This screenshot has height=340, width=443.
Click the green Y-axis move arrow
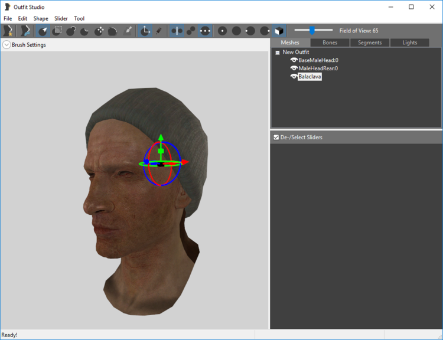pos(161,138)
